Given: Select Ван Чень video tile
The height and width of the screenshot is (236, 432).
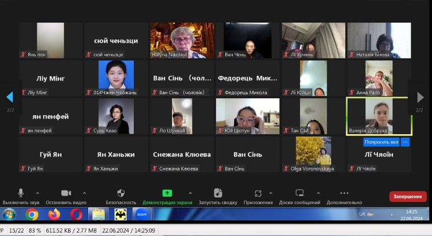Looking at the screenshot, I should tap(248, 40).
